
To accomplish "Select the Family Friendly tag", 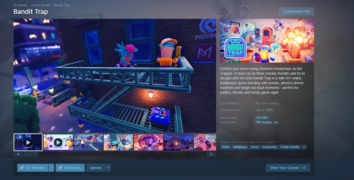I will point(289,147).
